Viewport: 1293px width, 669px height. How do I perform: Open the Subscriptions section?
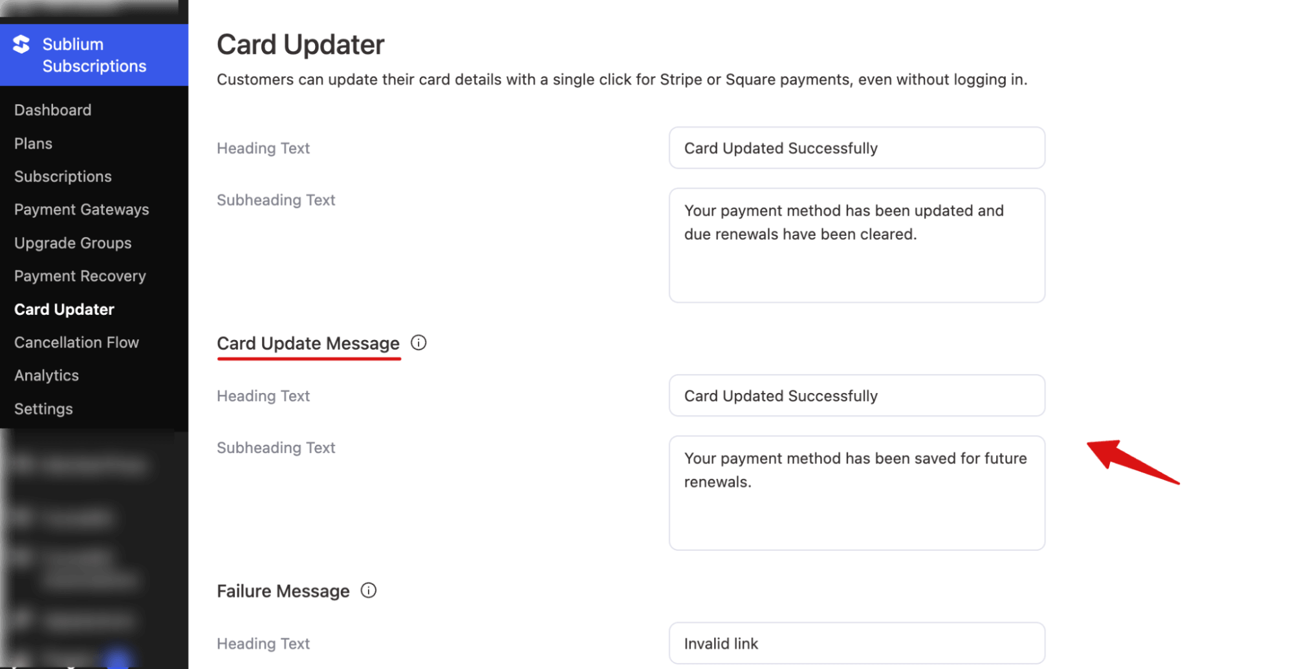[x=62, y=176]
